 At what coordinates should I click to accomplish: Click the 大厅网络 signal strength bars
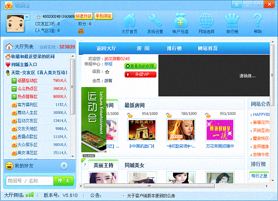30,195
